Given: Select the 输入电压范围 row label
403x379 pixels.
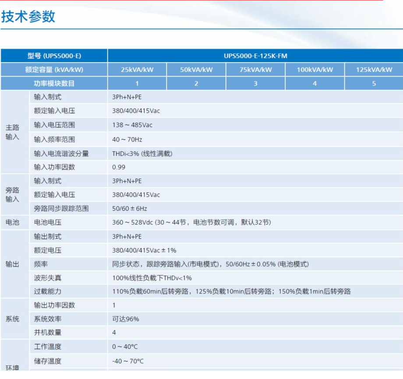Looking at the screenshot, I should tap(54, 125).
